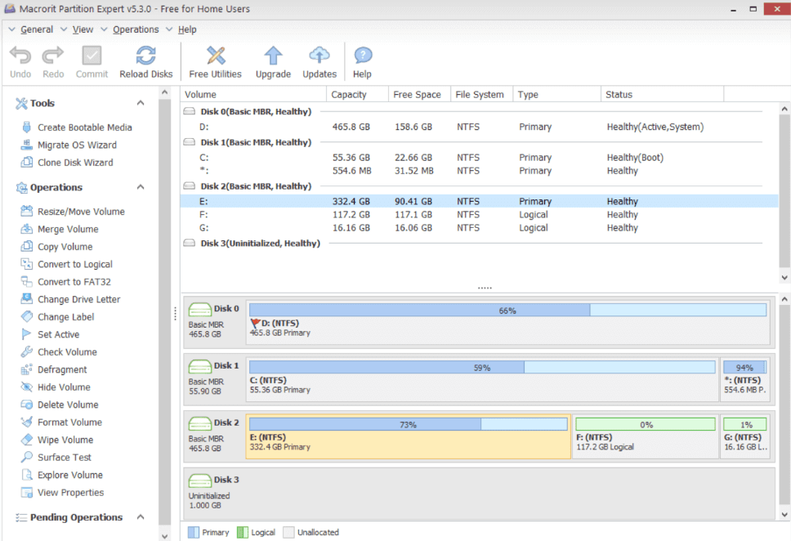The image size is (791, 541).
Task: Click the Undo arrow icon
Action: tap(20, 56)
